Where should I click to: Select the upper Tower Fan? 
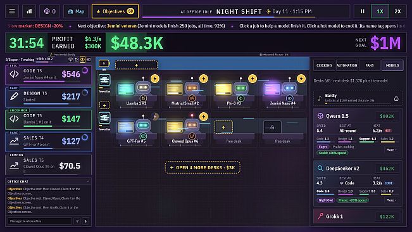(x=104, y=81)
